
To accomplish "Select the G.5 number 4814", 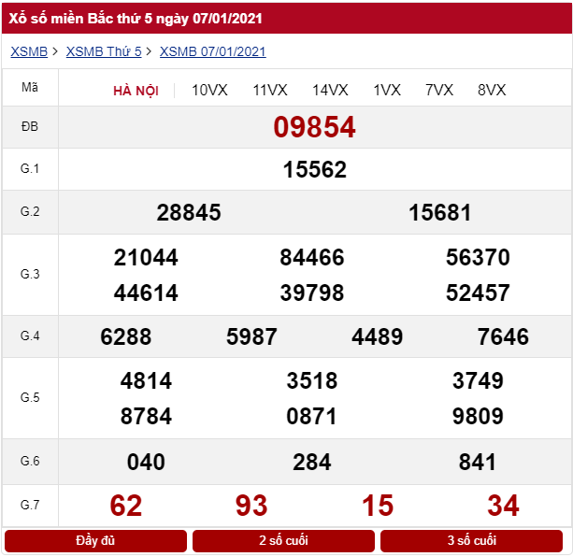I will coord(146,380).
